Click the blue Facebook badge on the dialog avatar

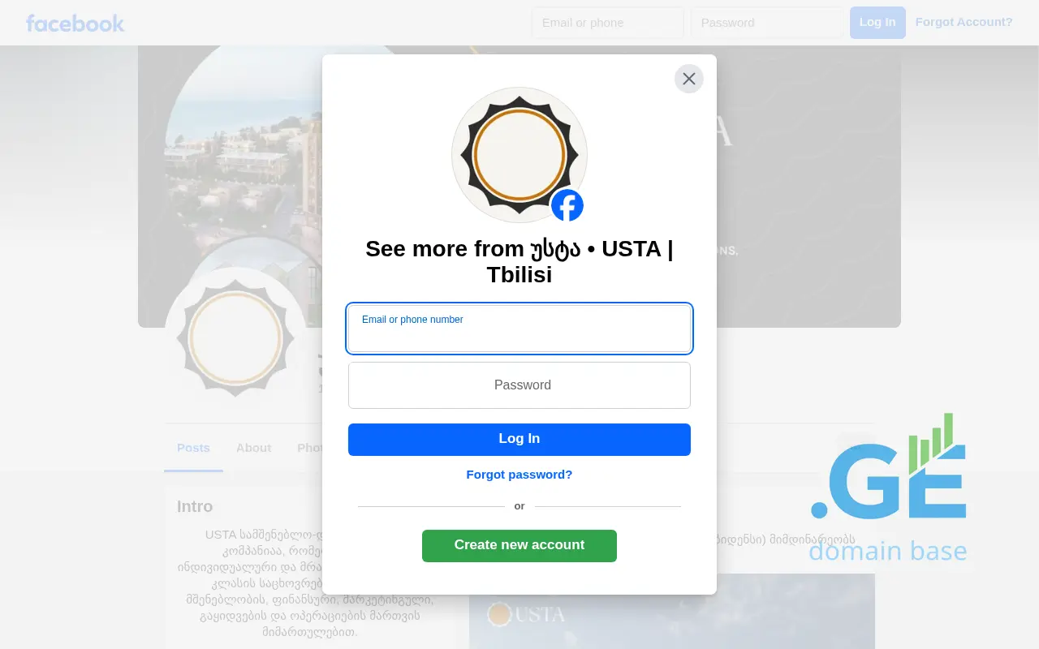tap(567, 205)
